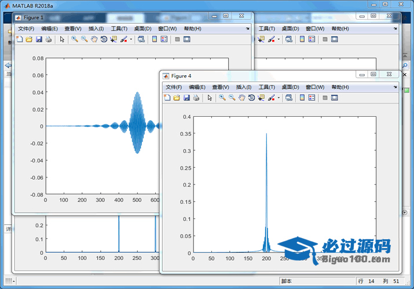
Task: Toggle Insert Legend in Figure 4 toolbar
Action: [312, 98]
